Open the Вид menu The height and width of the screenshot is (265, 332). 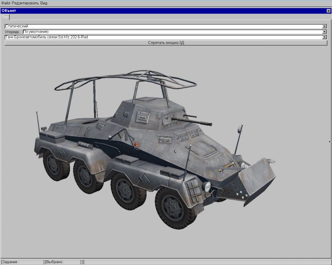click(x=44, y=3)
